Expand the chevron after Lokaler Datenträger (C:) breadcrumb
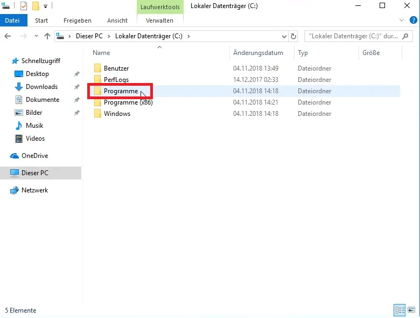The image size is (420, 318). 188,36
